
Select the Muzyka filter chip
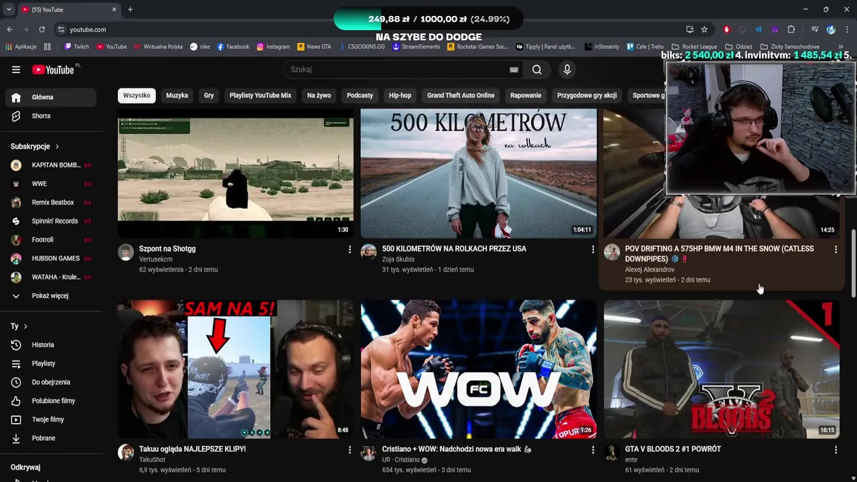click(177, 95)
